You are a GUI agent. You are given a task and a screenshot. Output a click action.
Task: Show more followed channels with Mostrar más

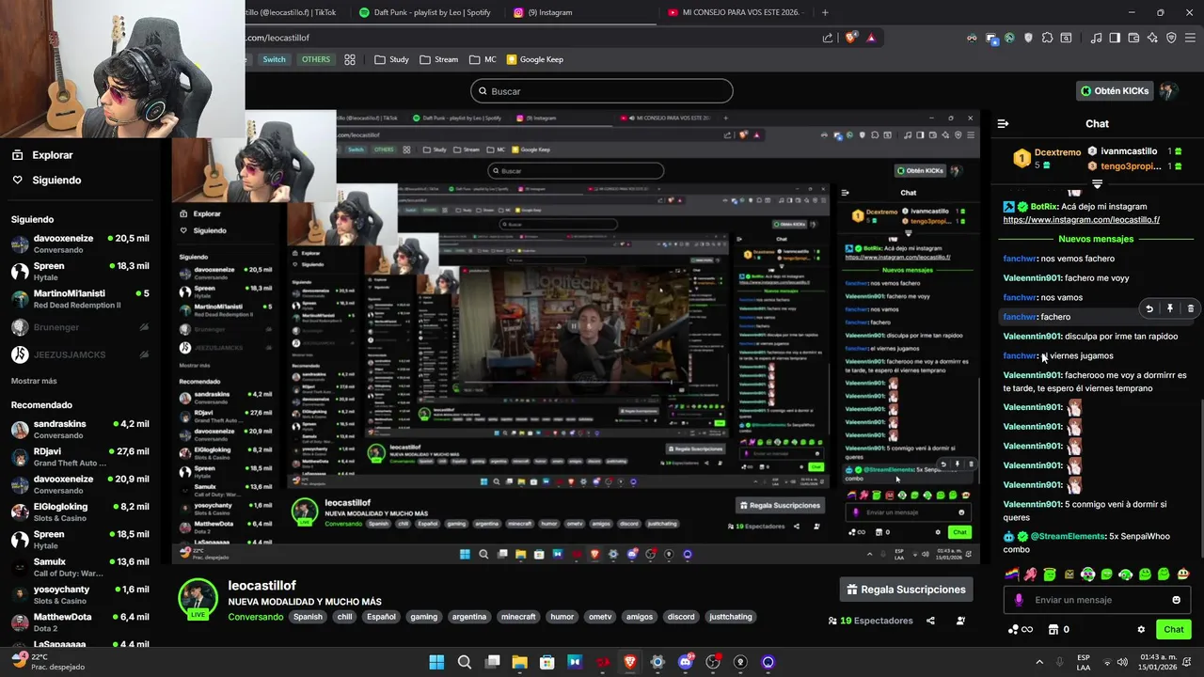[34, 381]
